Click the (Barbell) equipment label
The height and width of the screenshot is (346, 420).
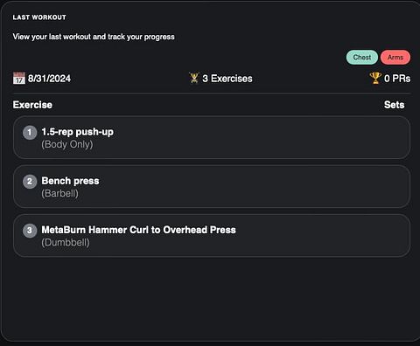59,193
